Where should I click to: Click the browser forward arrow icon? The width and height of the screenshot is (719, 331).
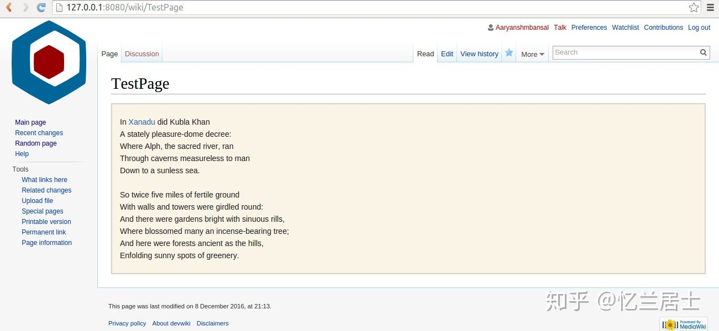[25, 7]
